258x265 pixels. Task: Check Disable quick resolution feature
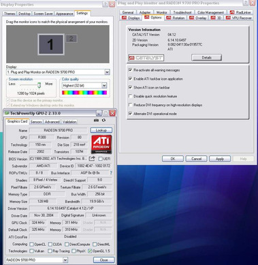(x=130, y=96)
